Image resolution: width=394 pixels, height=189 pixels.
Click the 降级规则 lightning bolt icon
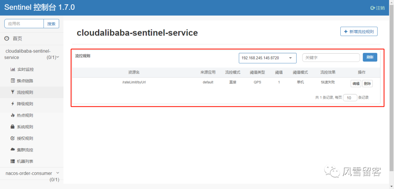coord(13,104)
